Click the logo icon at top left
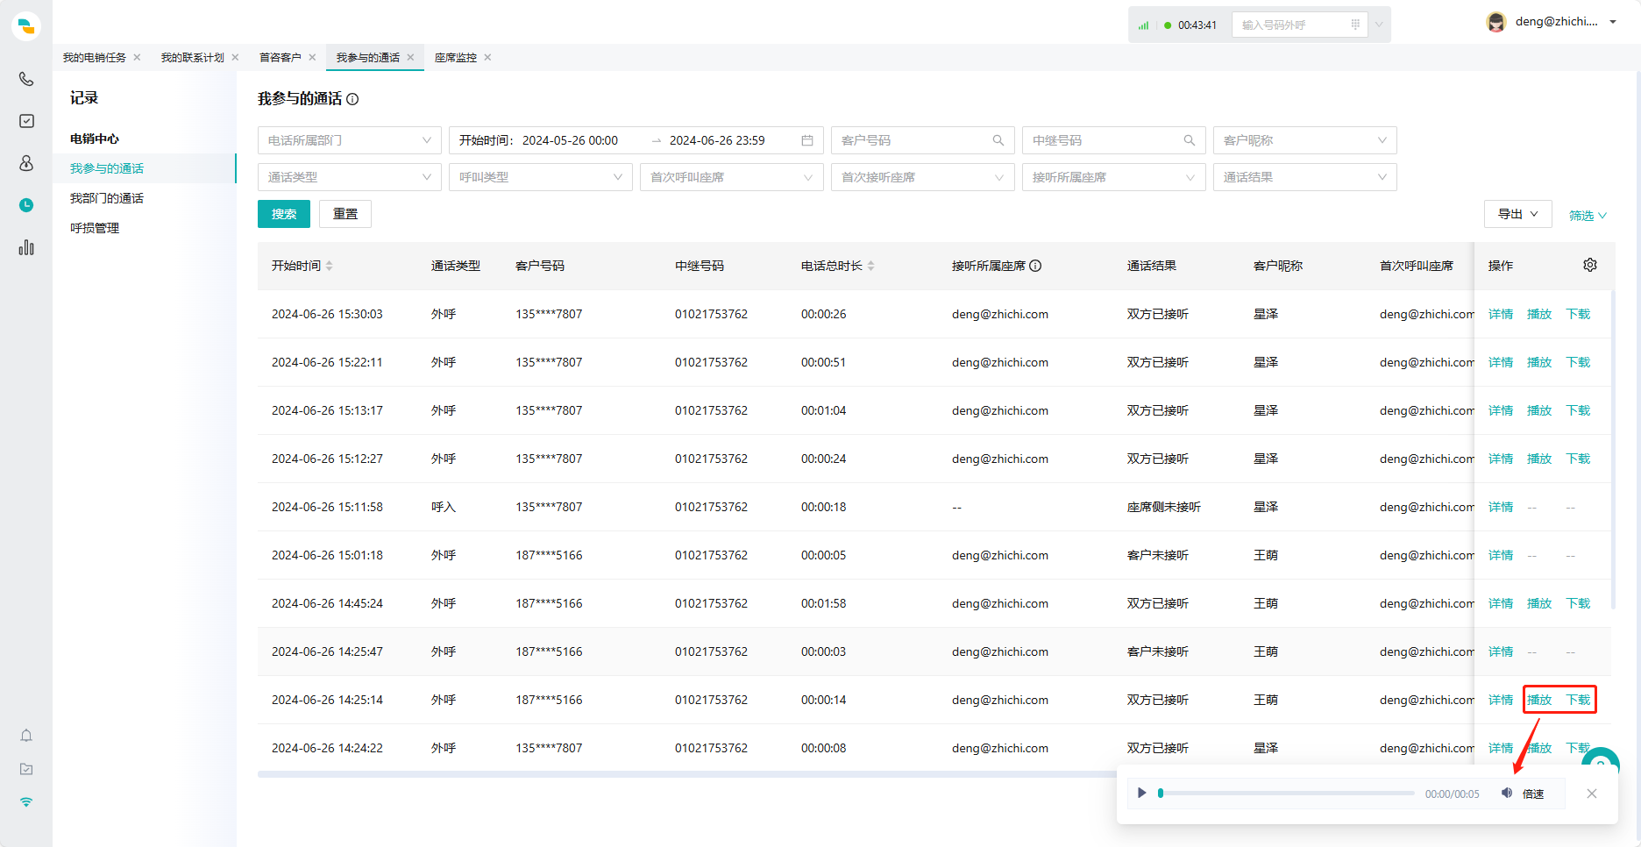 pos(26,25)
